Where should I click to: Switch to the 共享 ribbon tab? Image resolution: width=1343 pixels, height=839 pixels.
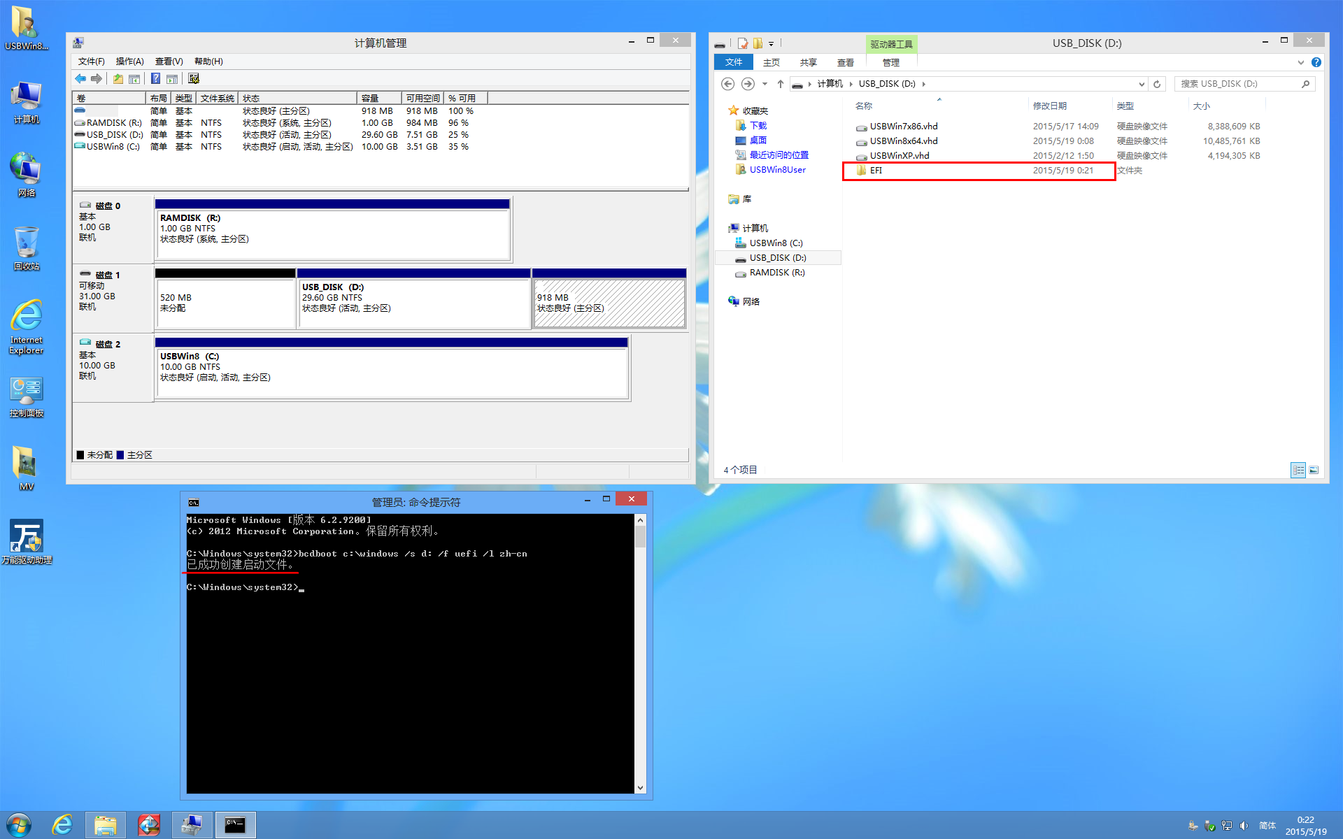tap(809, 62)
